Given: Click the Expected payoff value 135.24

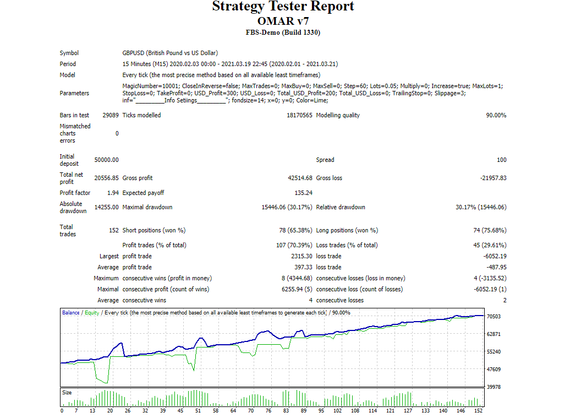Looking at the screenshot, I should click(303, 193).
